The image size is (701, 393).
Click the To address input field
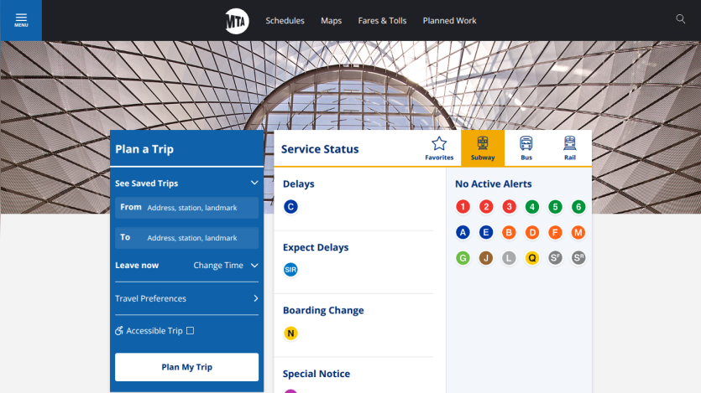tap(187, 238)
